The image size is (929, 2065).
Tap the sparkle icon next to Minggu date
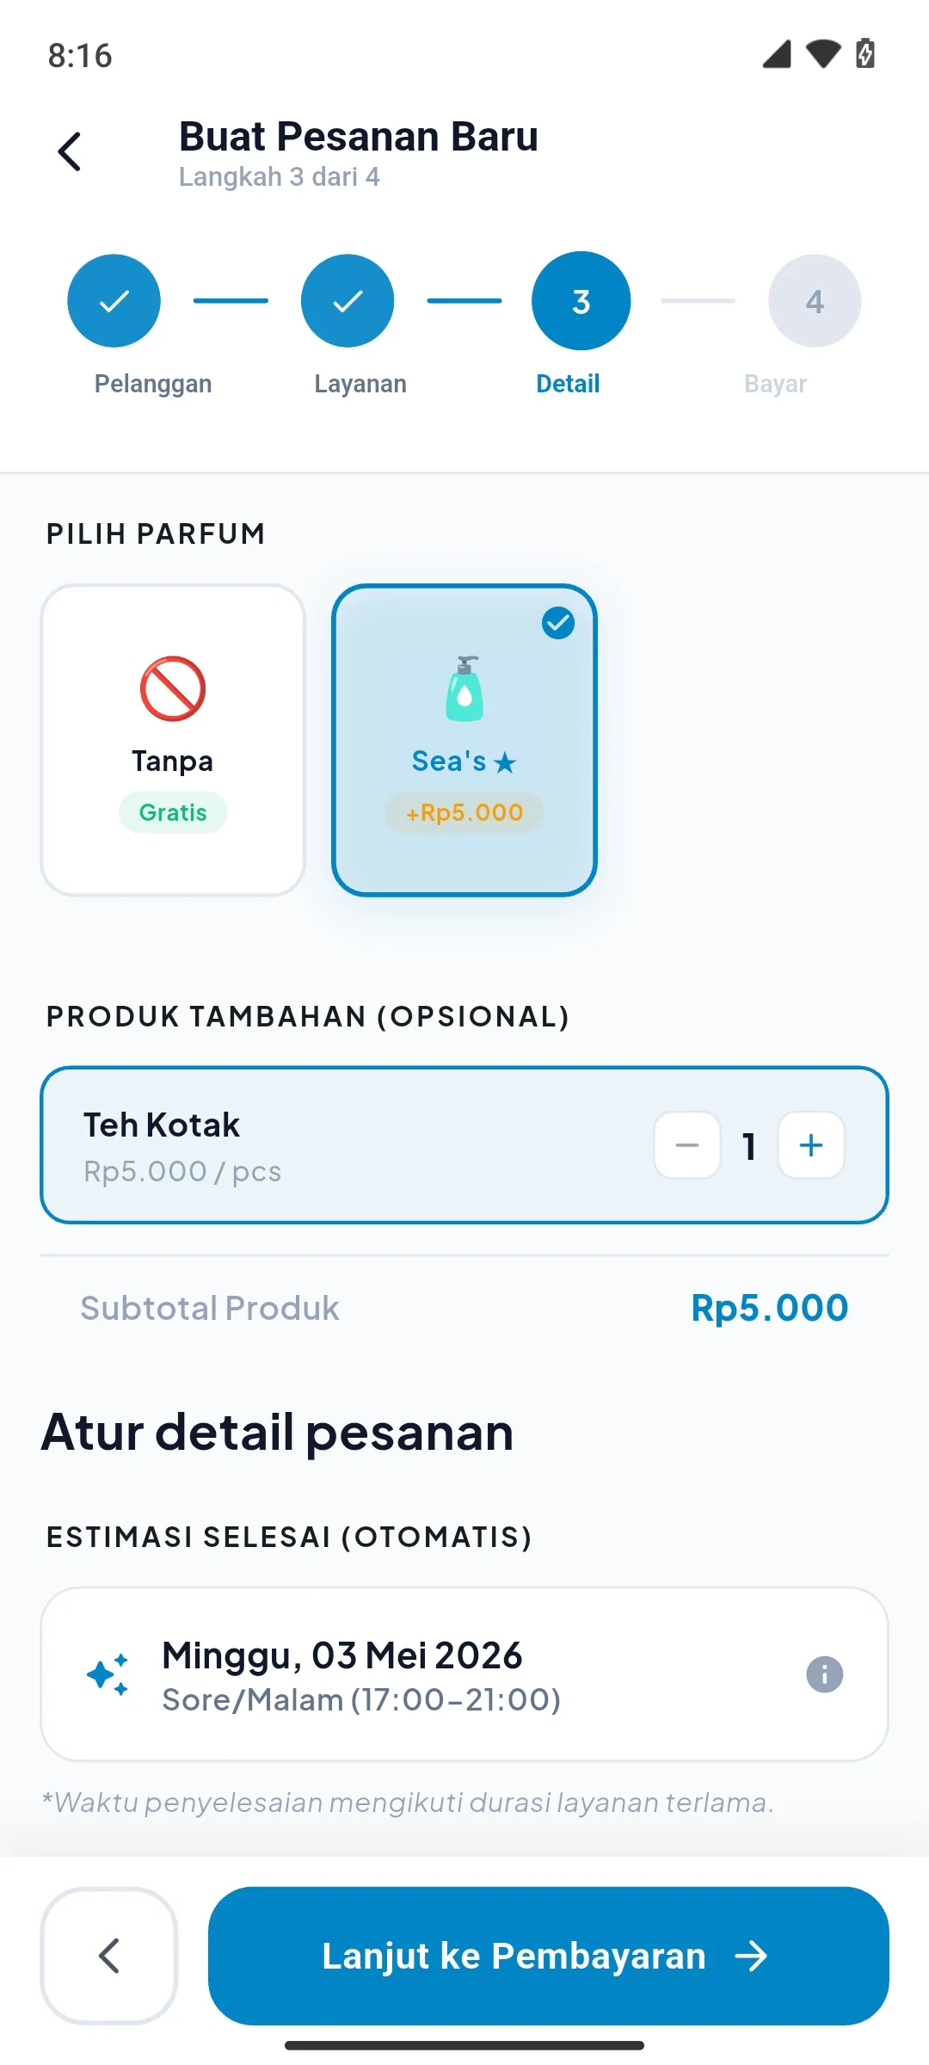(108, 1674)
